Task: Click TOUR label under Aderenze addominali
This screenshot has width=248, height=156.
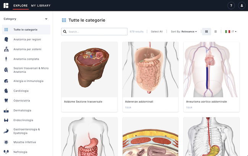Action: pos(128,107)
